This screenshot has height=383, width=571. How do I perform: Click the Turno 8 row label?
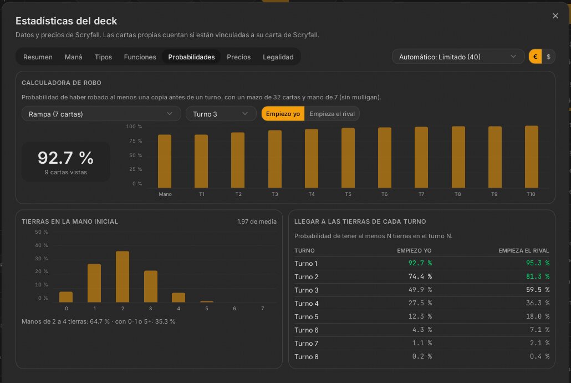306,357
